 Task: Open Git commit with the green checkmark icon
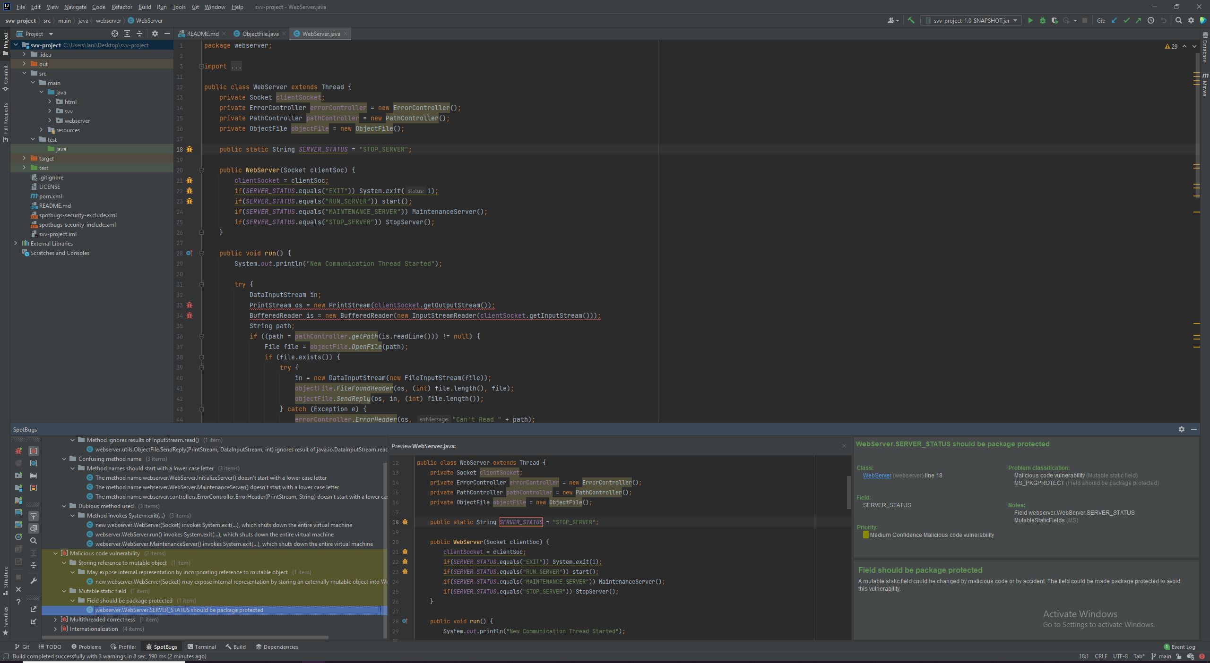[1126, 20]
